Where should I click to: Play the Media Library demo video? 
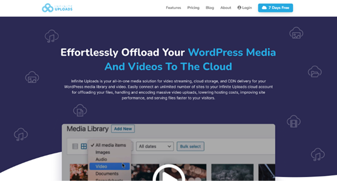[x=168, y=173]
